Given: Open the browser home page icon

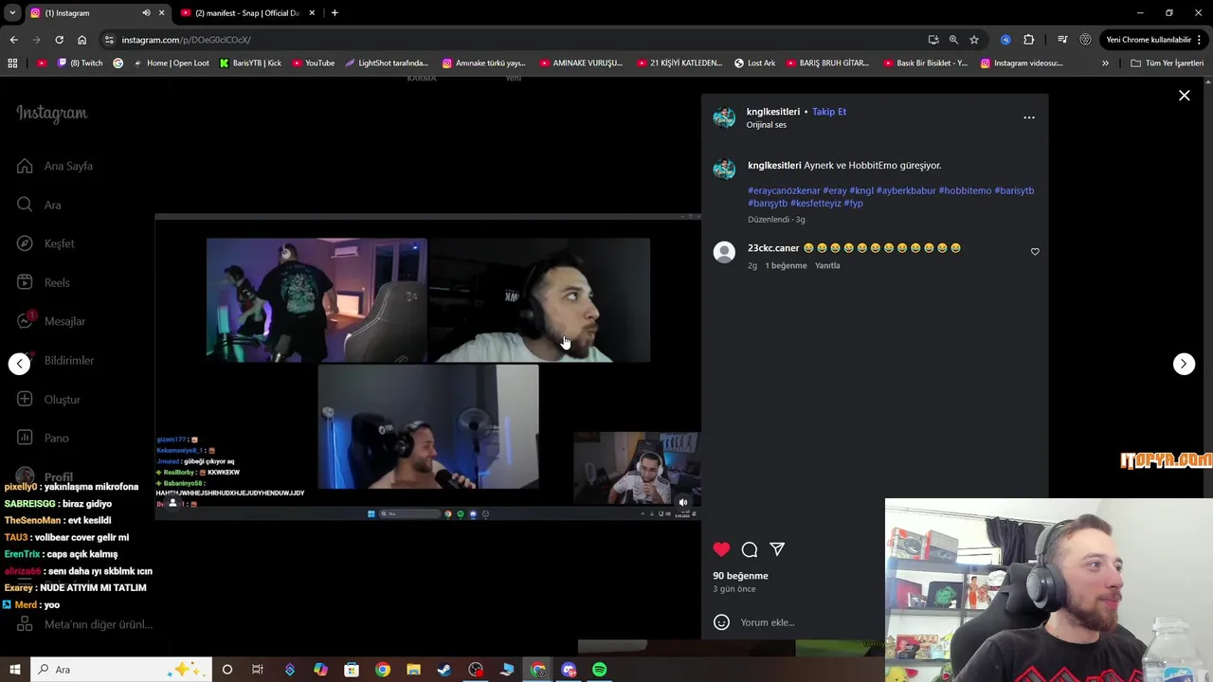Looking at the screenshot, I should (81, 40).
